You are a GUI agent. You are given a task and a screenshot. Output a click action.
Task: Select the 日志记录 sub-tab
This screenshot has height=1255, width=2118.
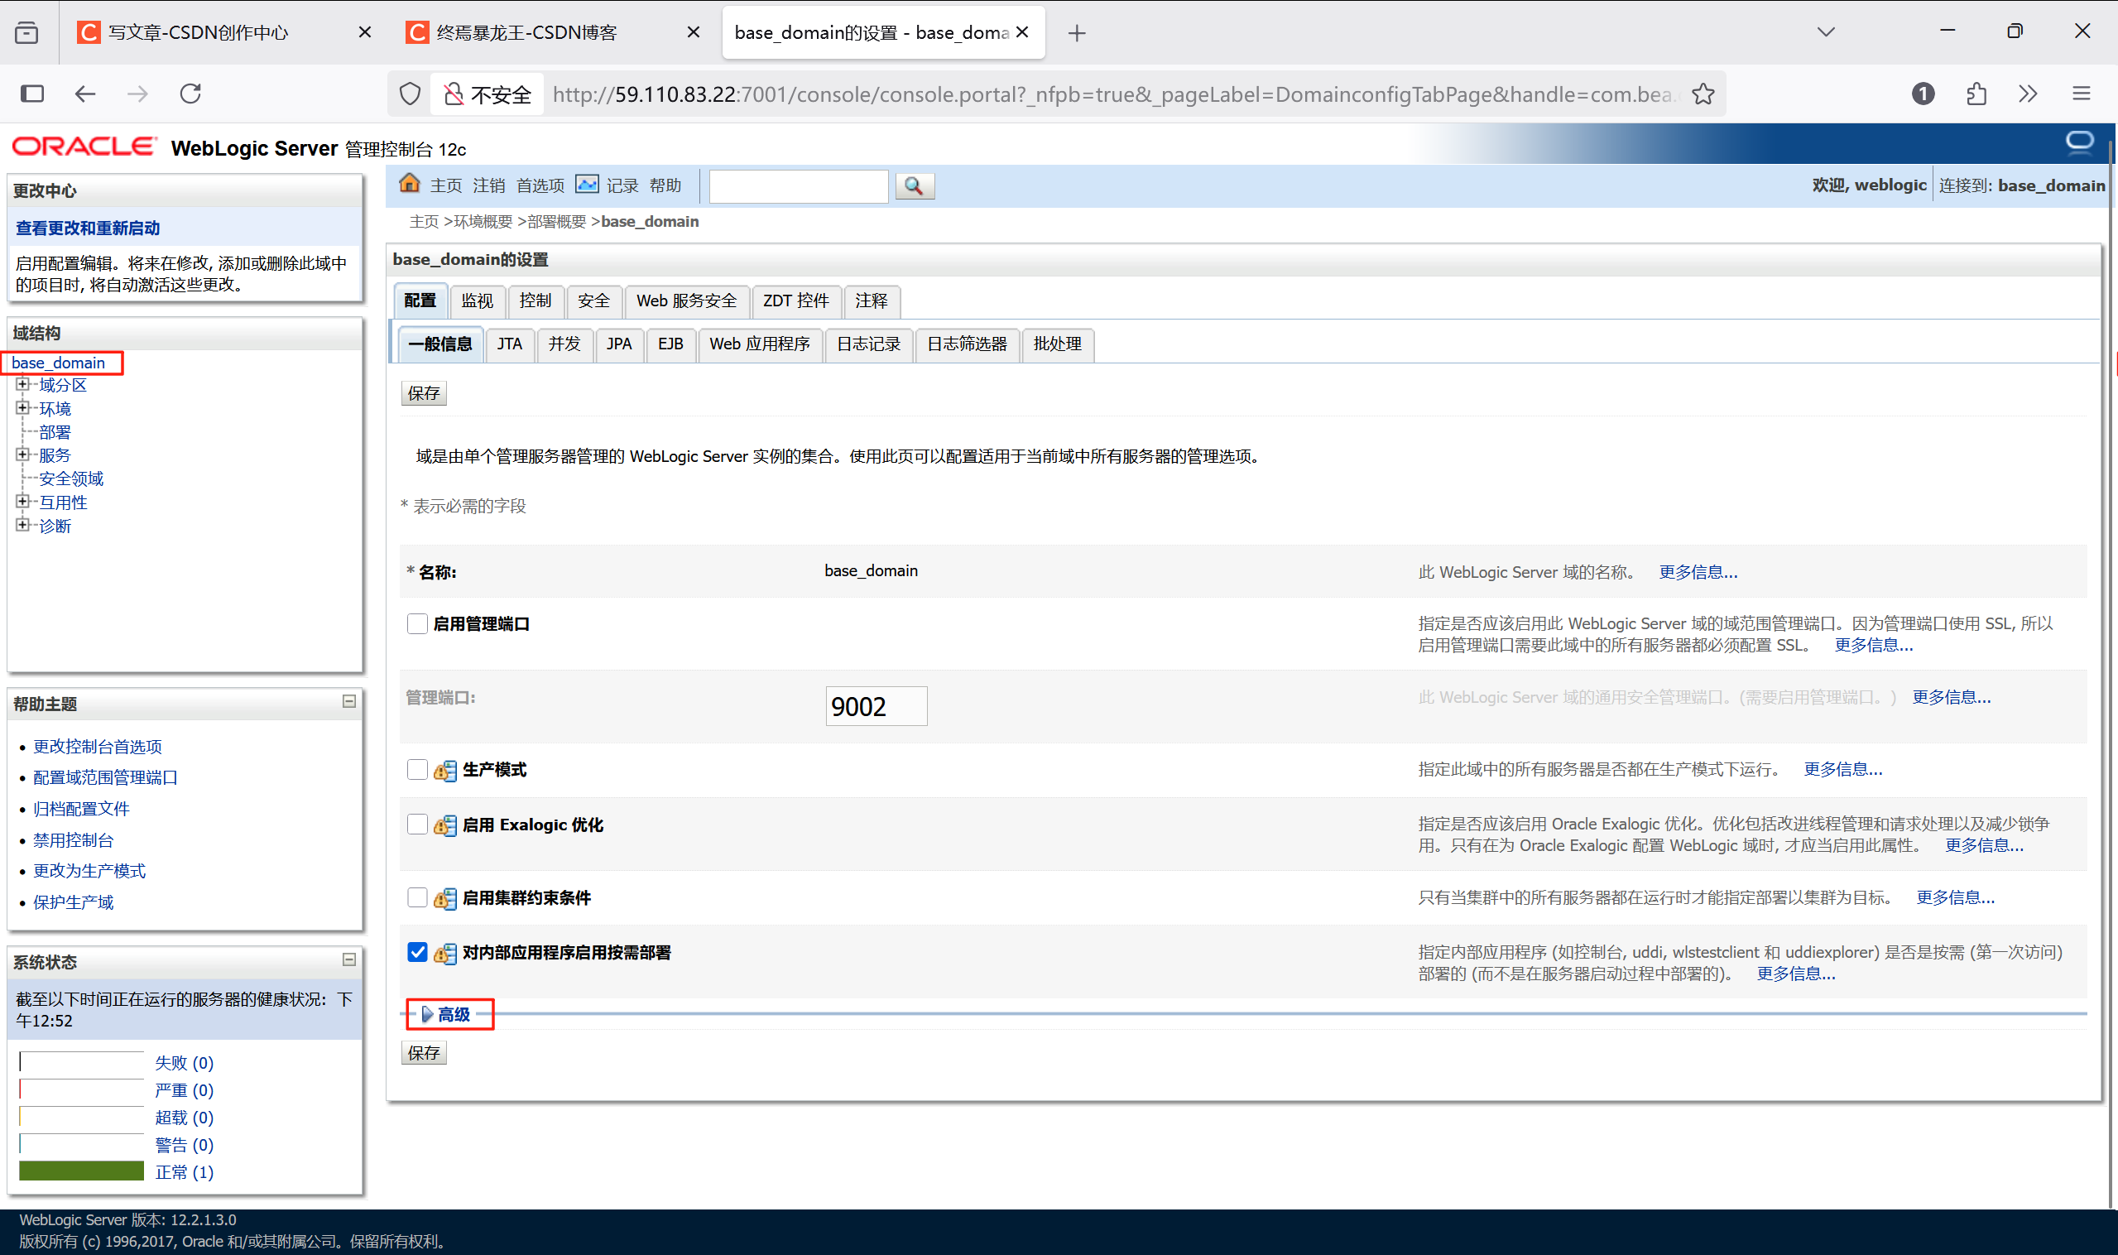868,344
